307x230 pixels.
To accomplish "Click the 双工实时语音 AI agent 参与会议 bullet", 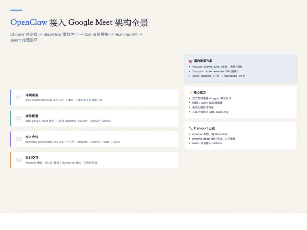I will pyautogui.click(x=212, y=98).
